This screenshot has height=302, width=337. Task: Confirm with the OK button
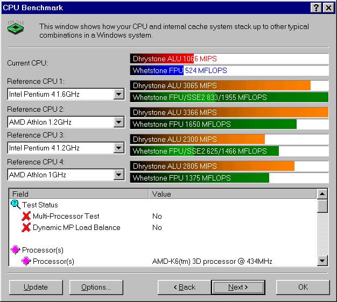pyautogui.click(x=303, y=287)
